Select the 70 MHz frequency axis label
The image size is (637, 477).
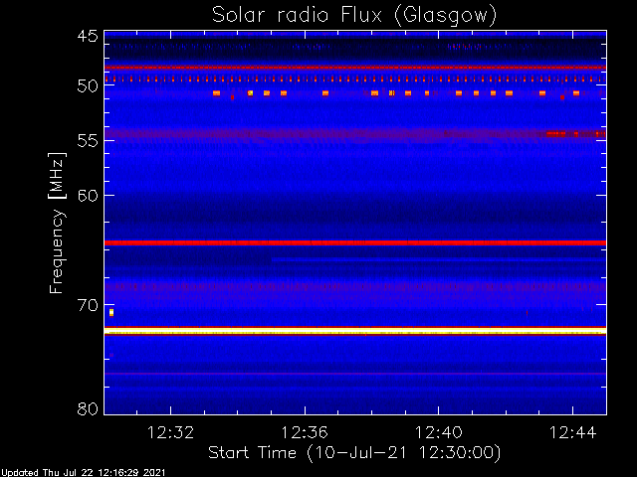click(88, 305)
